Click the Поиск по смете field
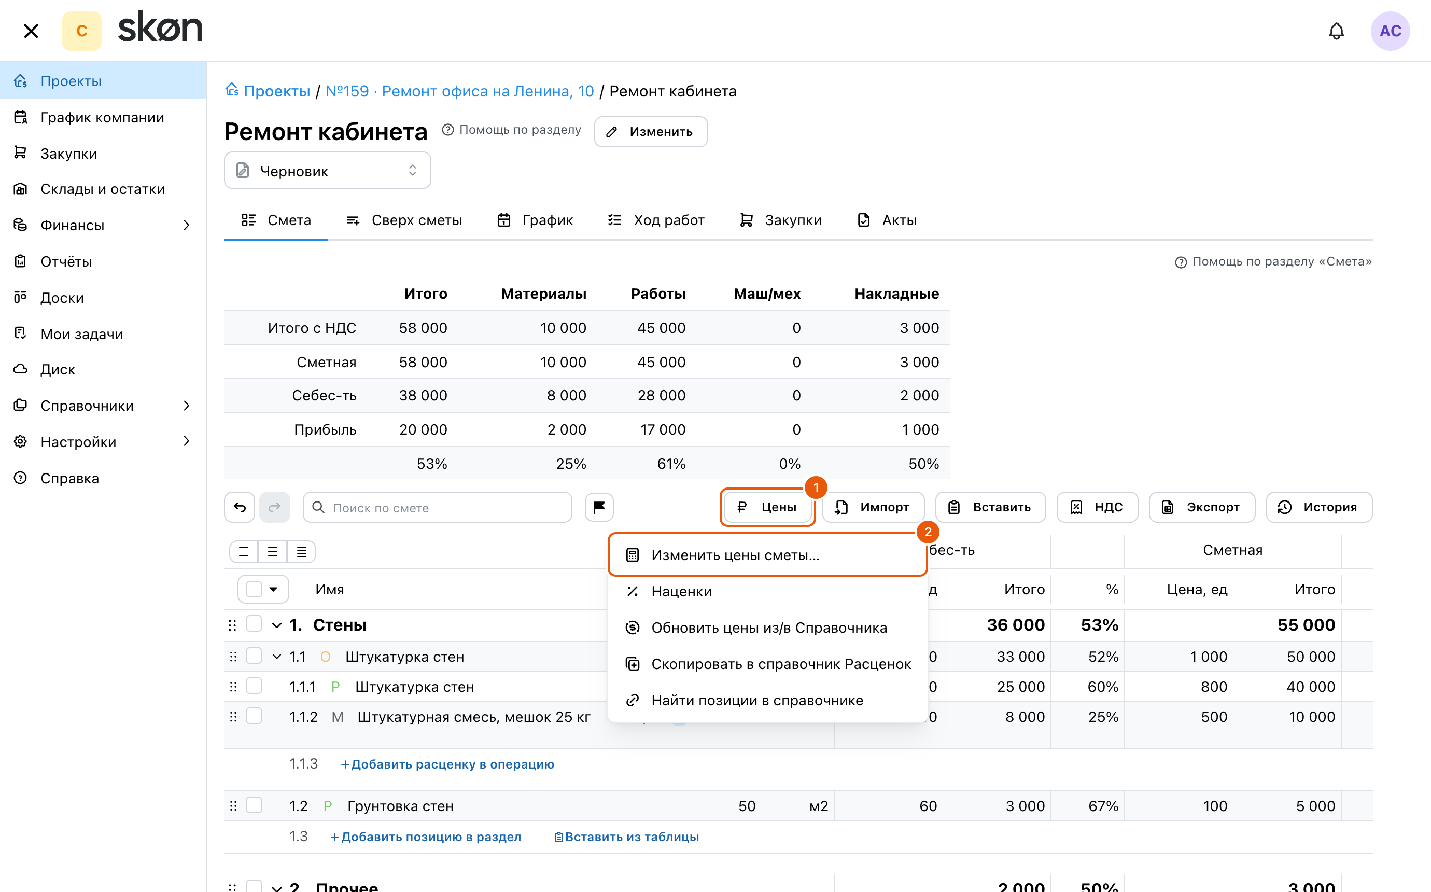Screen dimensions: 1431x892 click(437, 507)
